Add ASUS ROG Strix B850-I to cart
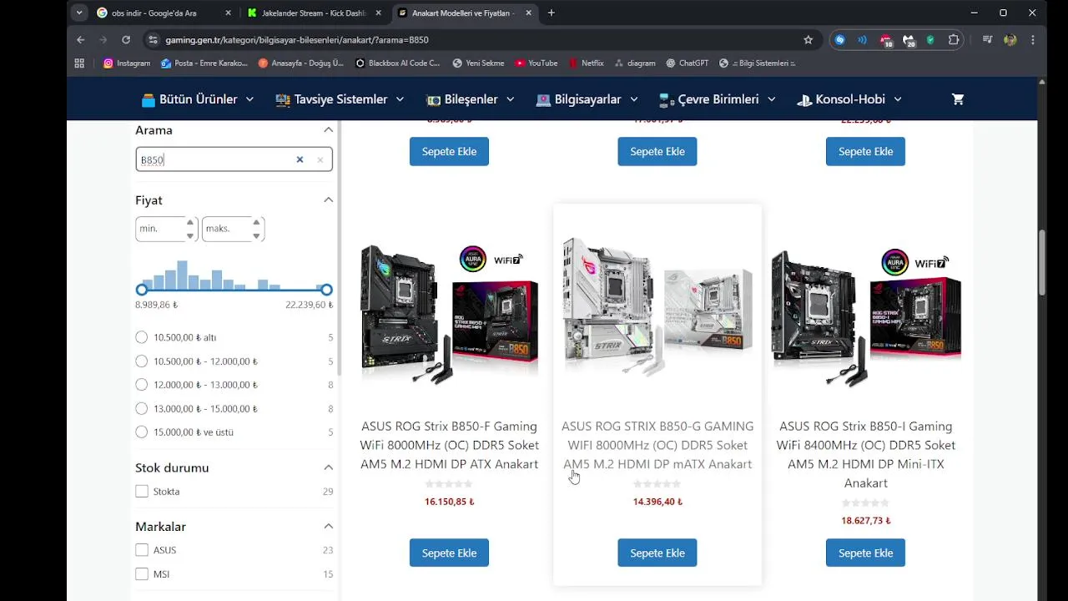 [x=865, y=553]
